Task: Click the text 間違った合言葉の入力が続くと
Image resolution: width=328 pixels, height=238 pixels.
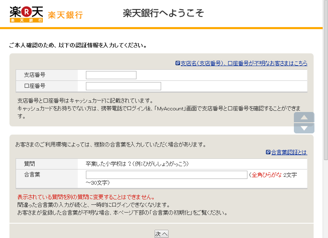Action: pos(53,205)
